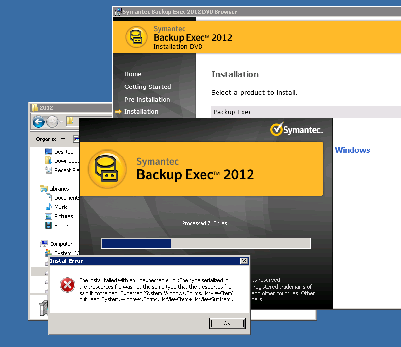Image resolution: width=401 pixels, height=347 pixels.
Task: Open the Pre-installation section
Action: (x=147, y=99)
